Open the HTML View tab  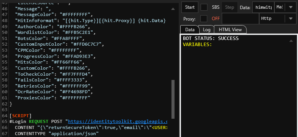pos(230,30)
